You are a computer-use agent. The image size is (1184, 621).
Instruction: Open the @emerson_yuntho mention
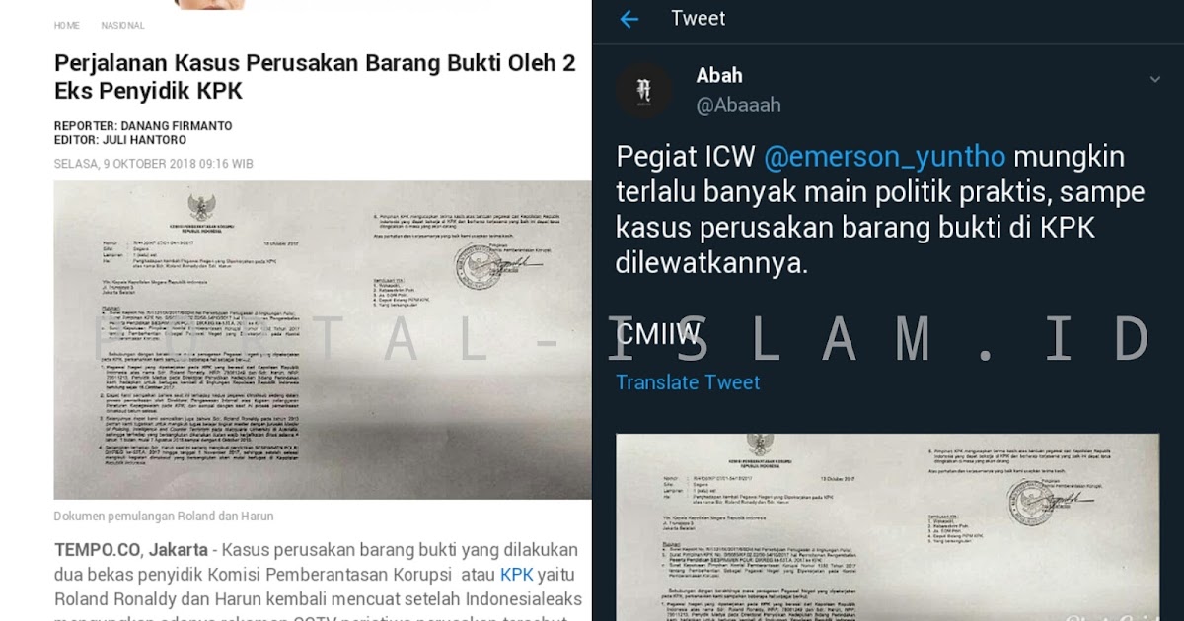click(885, 156)
